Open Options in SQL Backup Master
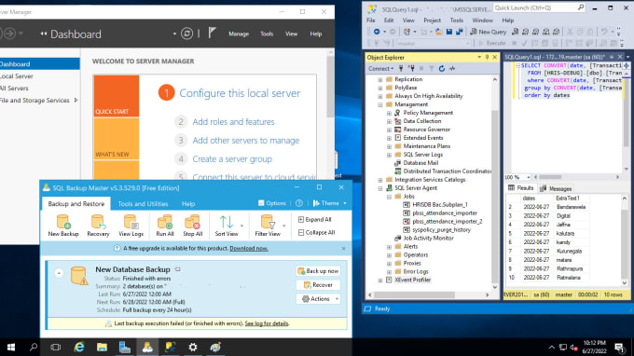 [x=272, y=203]
